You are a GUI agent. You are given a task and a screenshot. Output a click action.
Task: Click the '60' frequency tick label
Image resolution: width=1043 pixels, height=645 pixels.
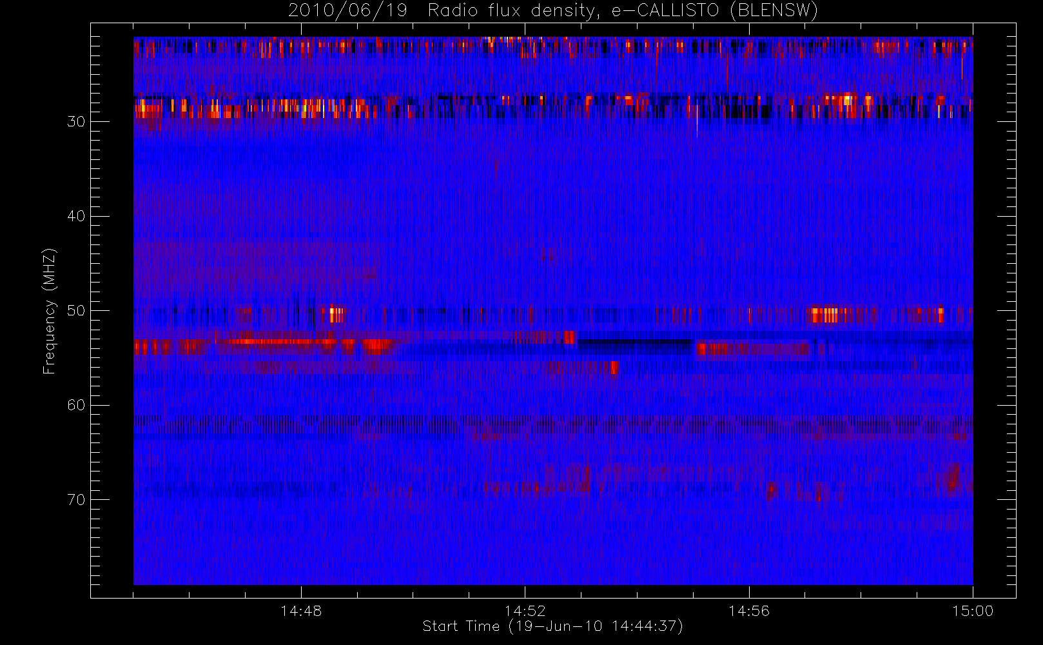click(x=76, y=405)
